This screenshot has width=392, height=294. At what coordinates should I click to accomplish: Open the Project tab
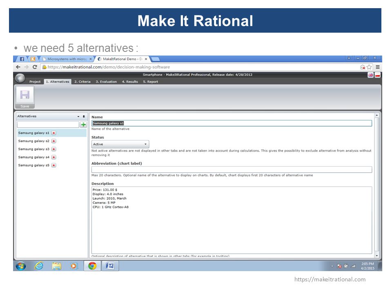pos(35,82)
